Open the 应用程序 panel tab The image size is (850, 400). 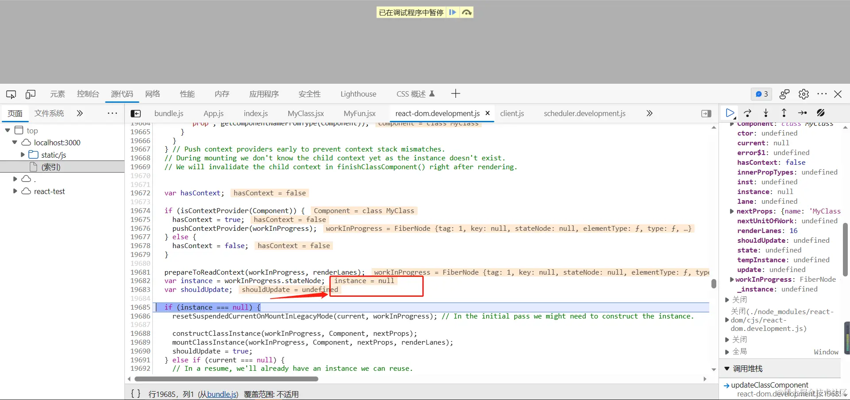264,94
